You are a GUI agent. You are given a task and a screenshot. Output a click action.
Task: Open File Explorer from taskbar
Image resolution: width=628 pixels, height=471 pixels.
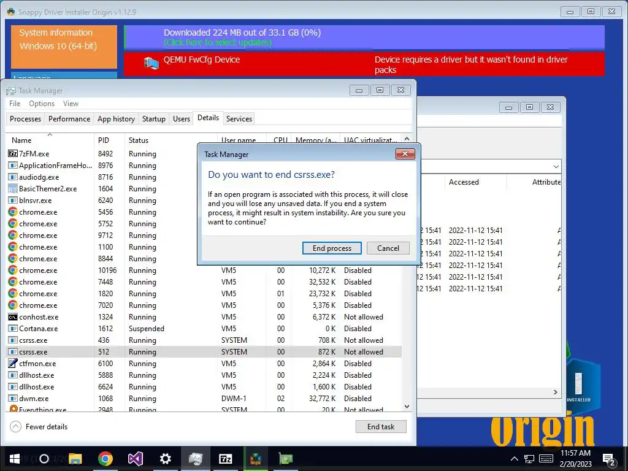coord(75,459)
